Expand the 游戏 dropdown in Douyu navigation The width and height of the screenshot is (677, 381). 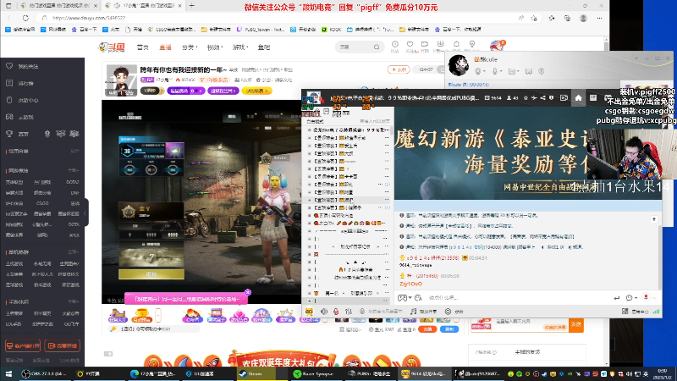tap(240, 47)
